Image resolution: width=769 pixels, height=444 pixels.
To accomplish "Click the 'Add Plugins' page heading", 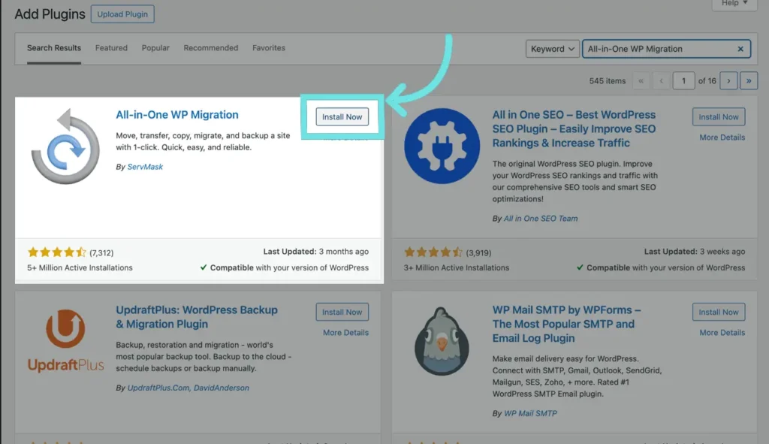I will pos(50,14).
